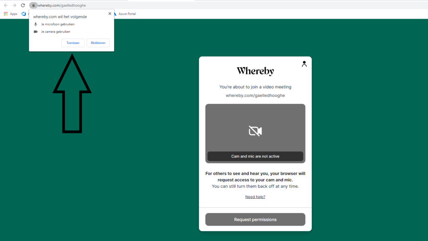Open the blue bookmark icon next to Apps

pos(24,14)
